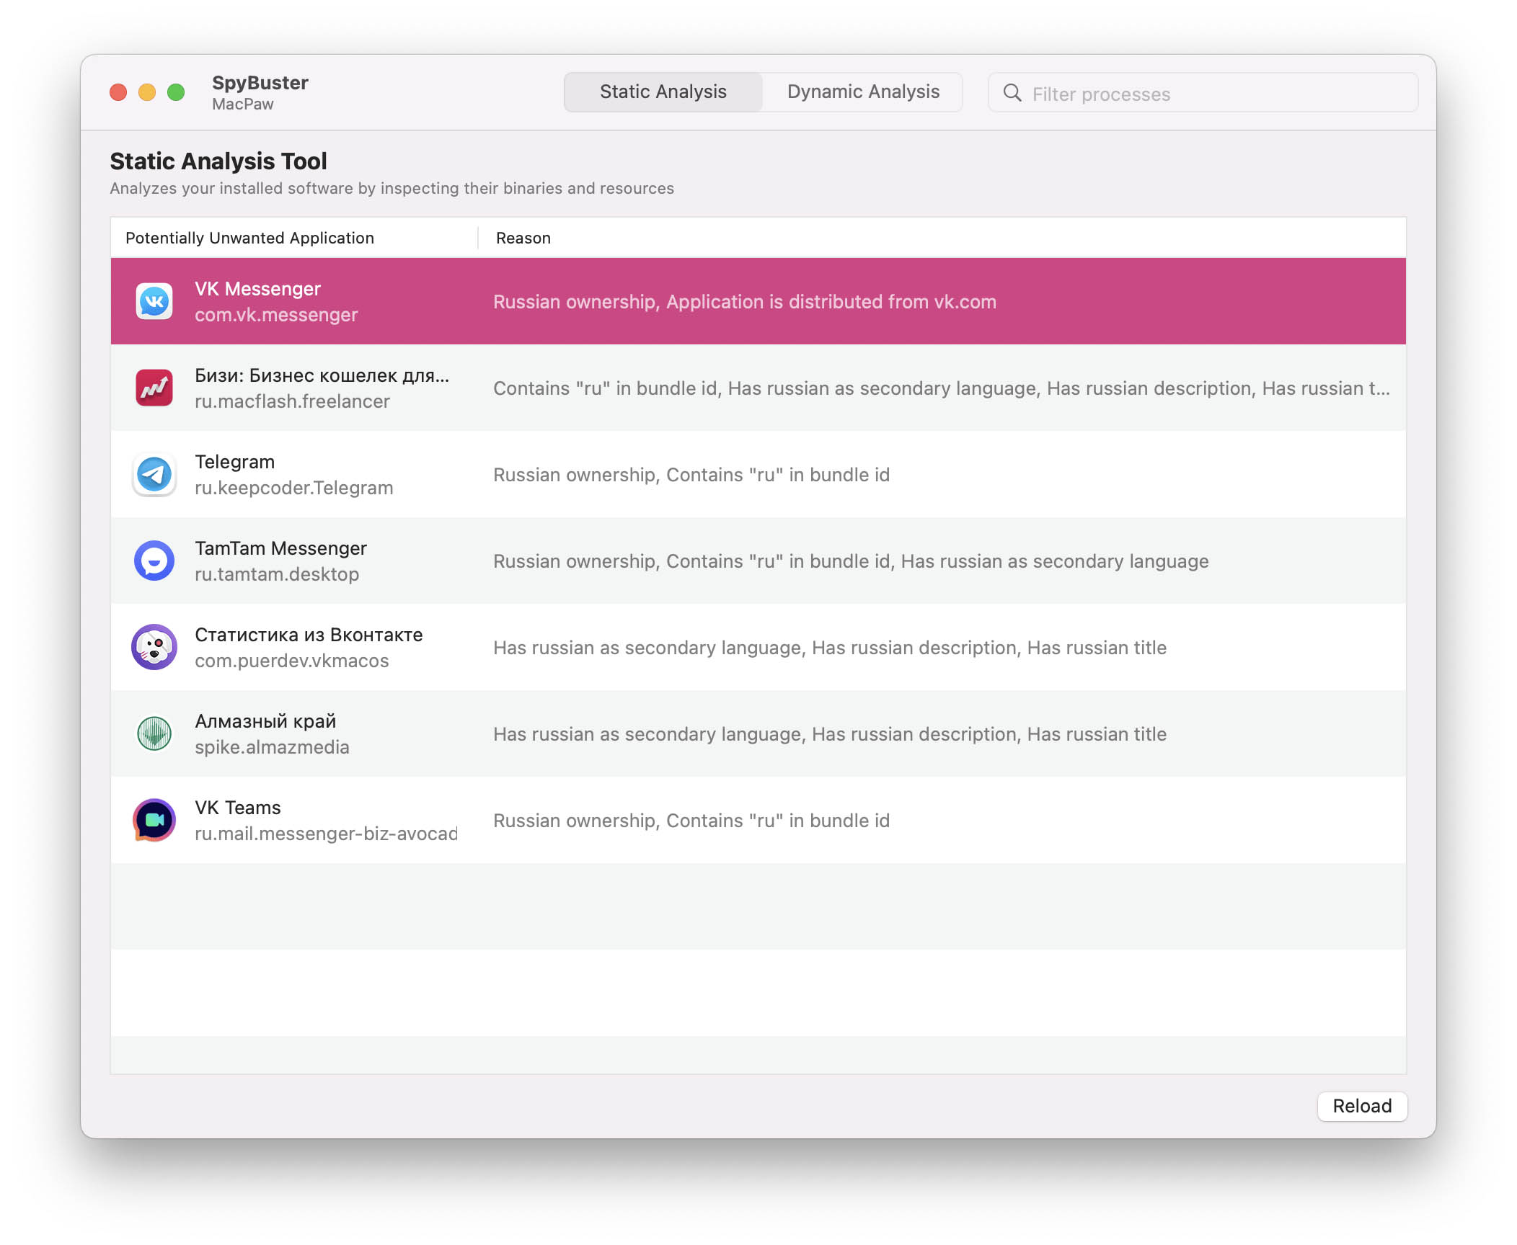Click the Telegram paper plane icon
Viewport: 1517px width, 1245px height.
[x=154, y=474]
